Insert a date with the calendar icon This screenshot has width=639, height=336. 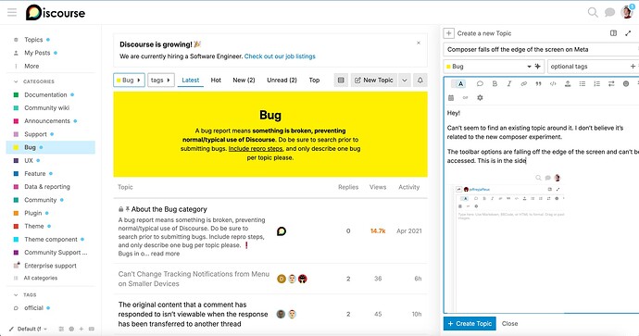[x=451, y=98]
